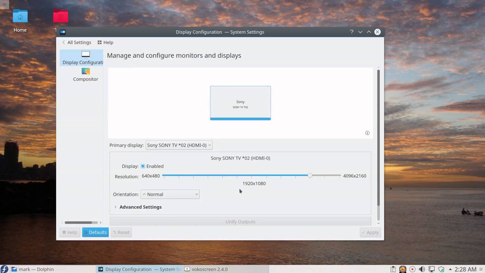Click the display info icon
The height and width of the screenshot is (273, 485).
pos(367,133)
